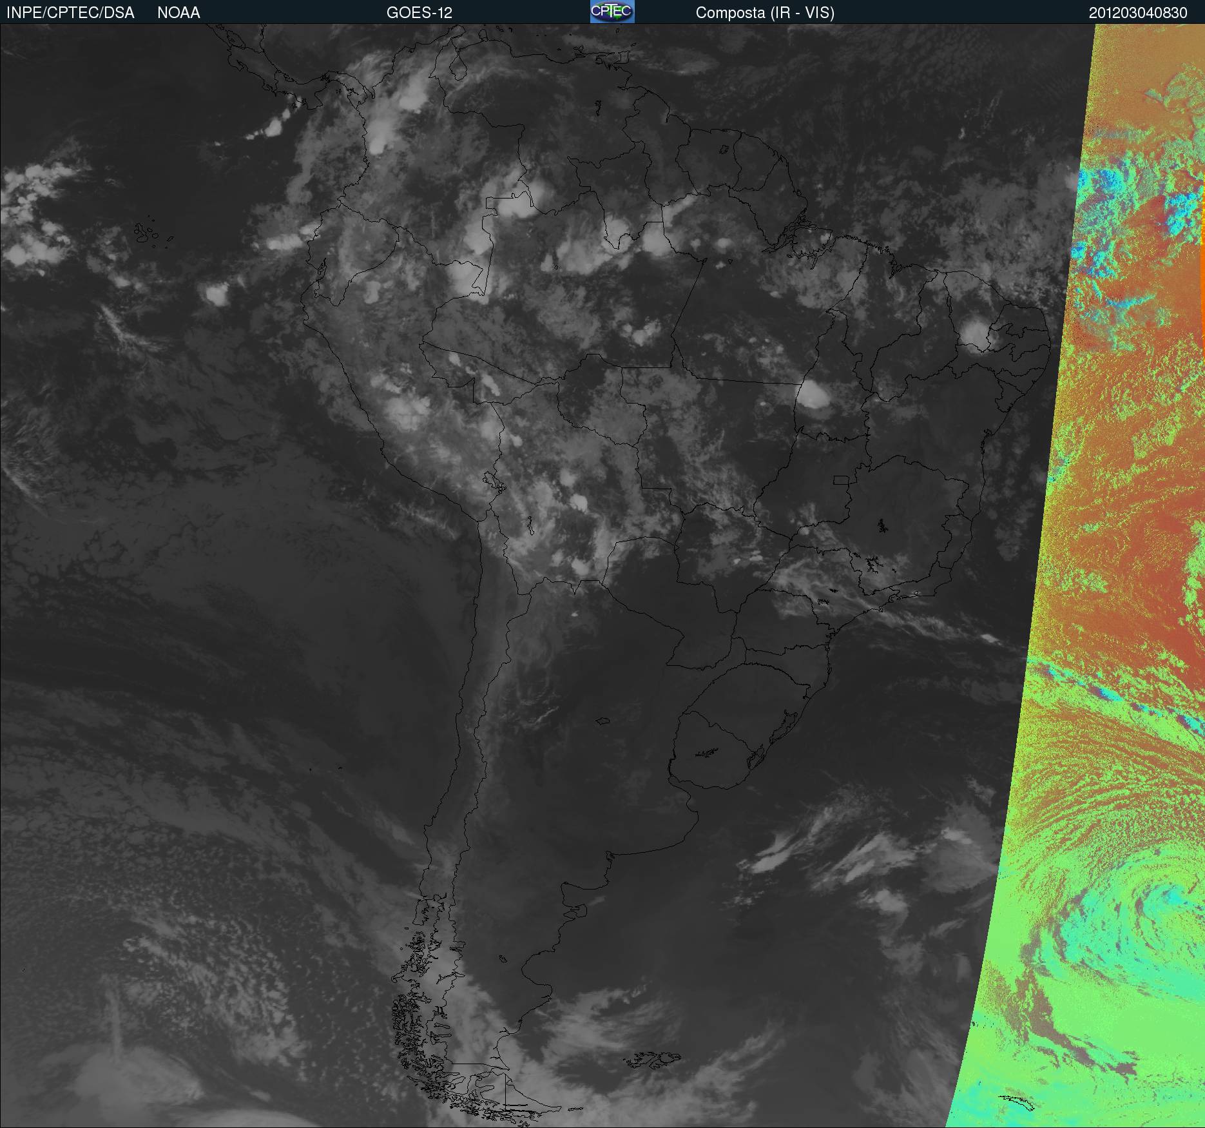Click the NOAA label in header
1205x1128 pixels.
coord(178,13)
